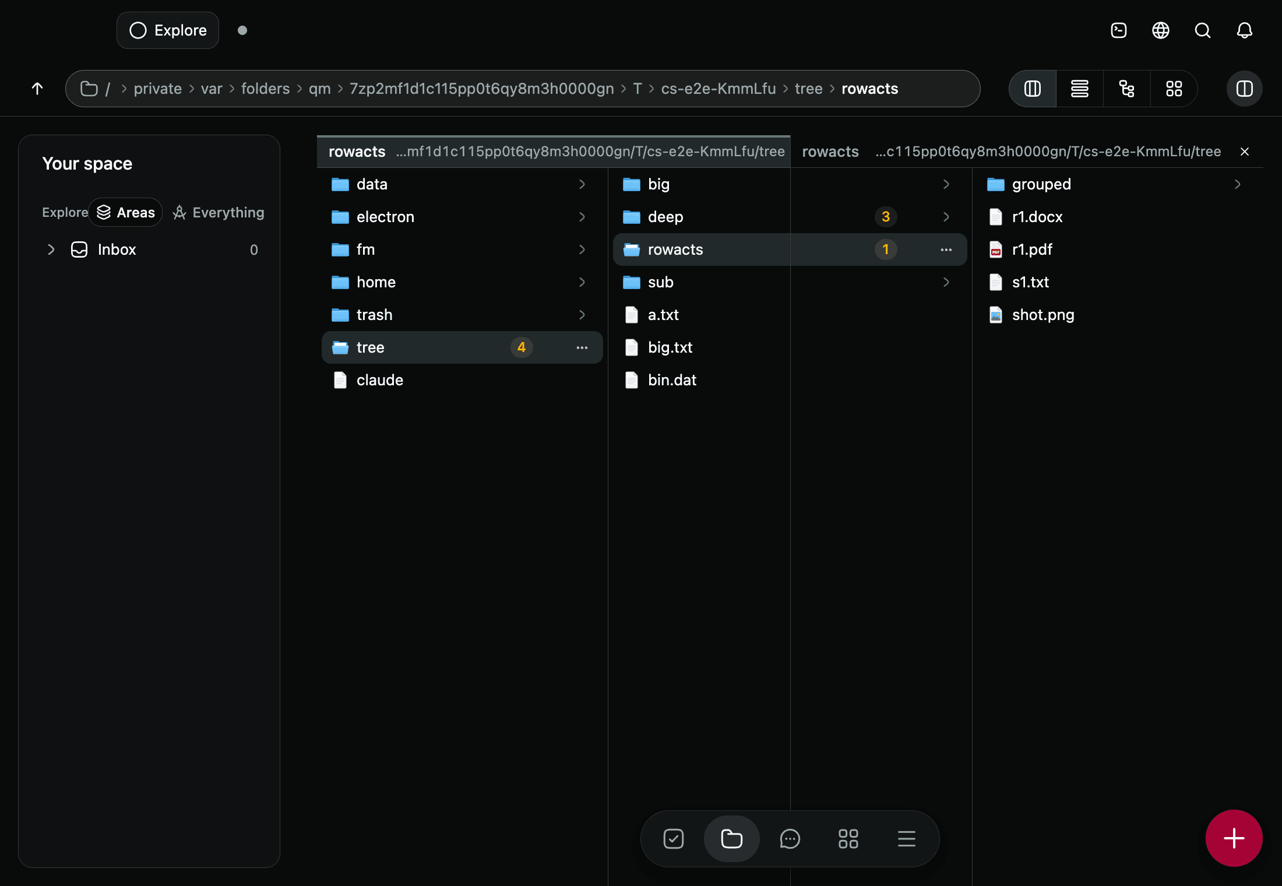
Task: Click the shot.png image file icon
Action: 996,315
